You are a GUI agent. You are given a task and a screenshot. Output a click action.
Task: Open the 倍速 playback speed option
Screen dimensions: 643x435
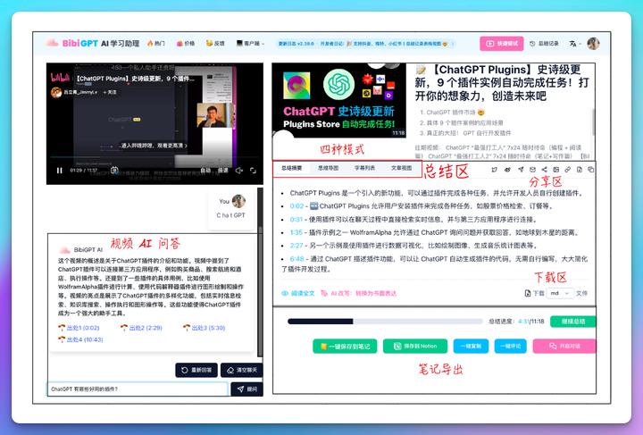click(222, 171)
